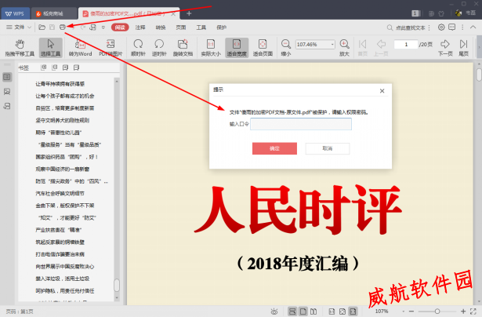Open the feedback chat bubble icon
Viewport: 482px width, 317px height.
click(x=452, y=27)
